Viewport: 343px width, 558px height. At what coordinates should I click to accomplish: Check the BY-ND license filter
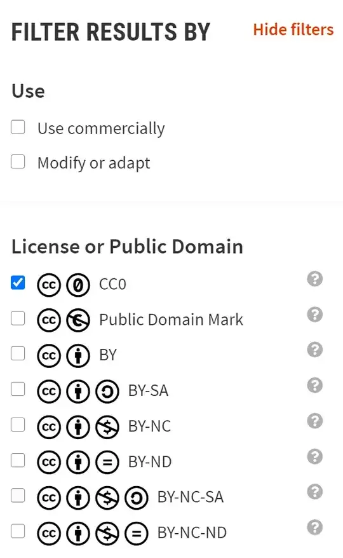(18, 460)
